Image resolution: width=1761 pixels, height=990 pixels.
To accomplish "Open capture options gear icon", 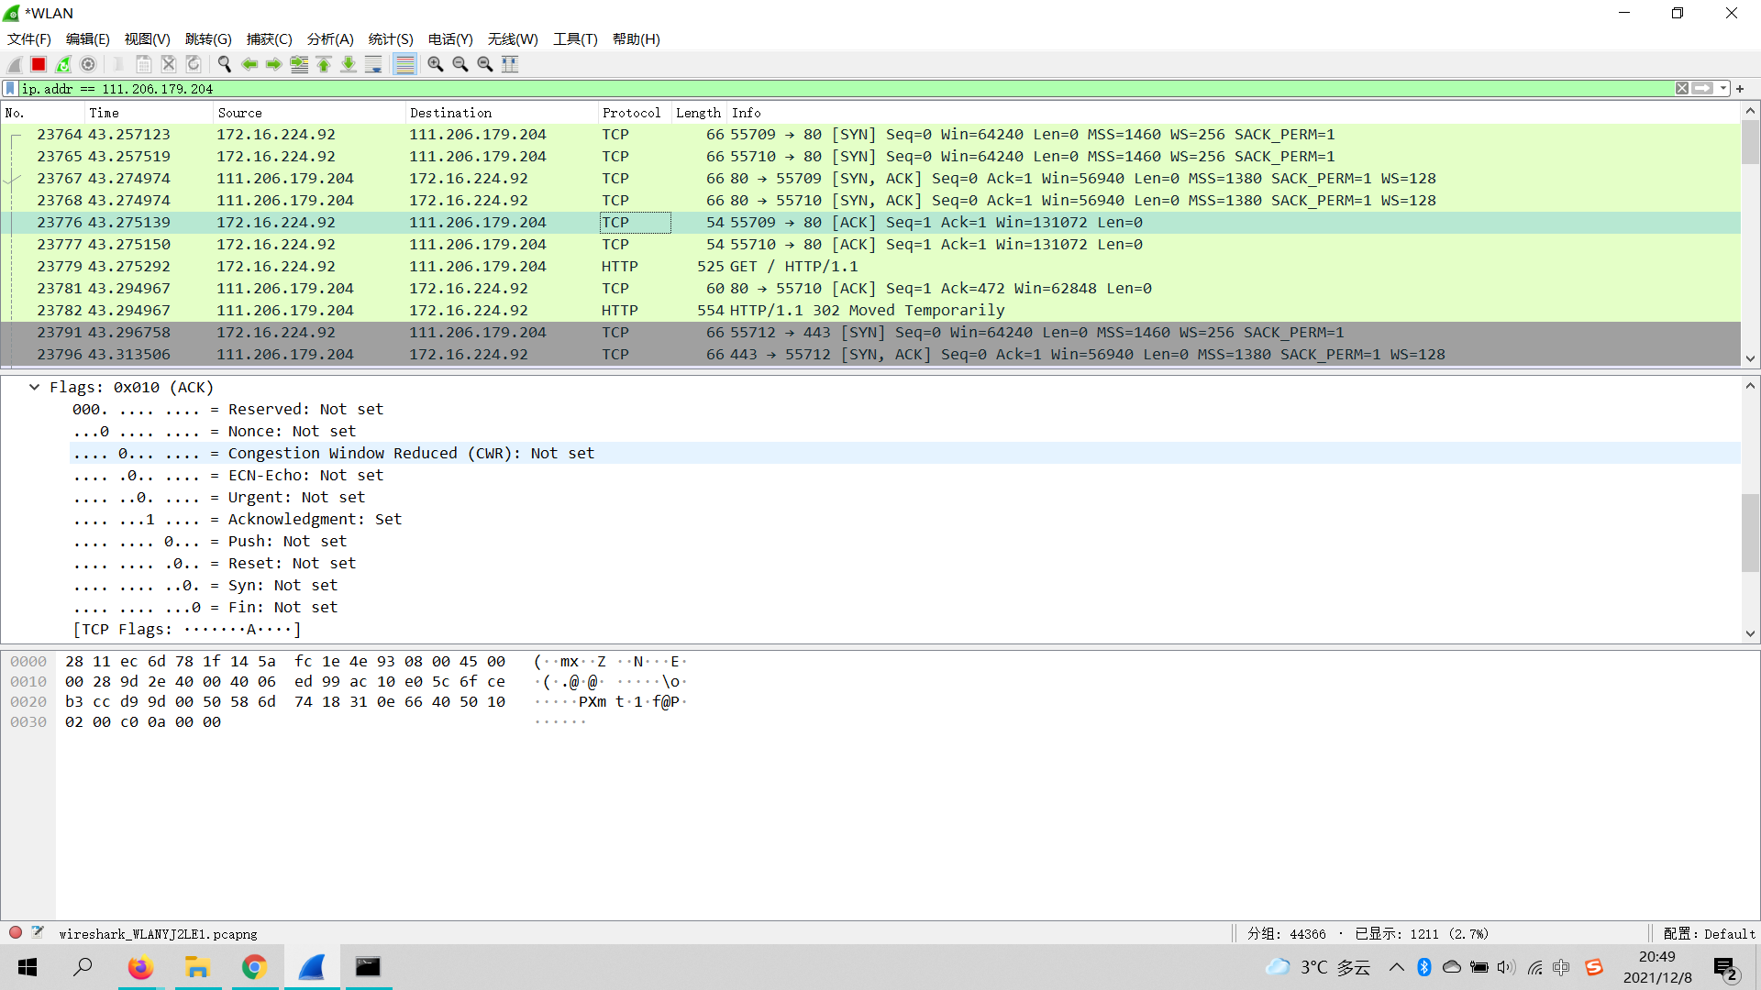I will [88, 64].
